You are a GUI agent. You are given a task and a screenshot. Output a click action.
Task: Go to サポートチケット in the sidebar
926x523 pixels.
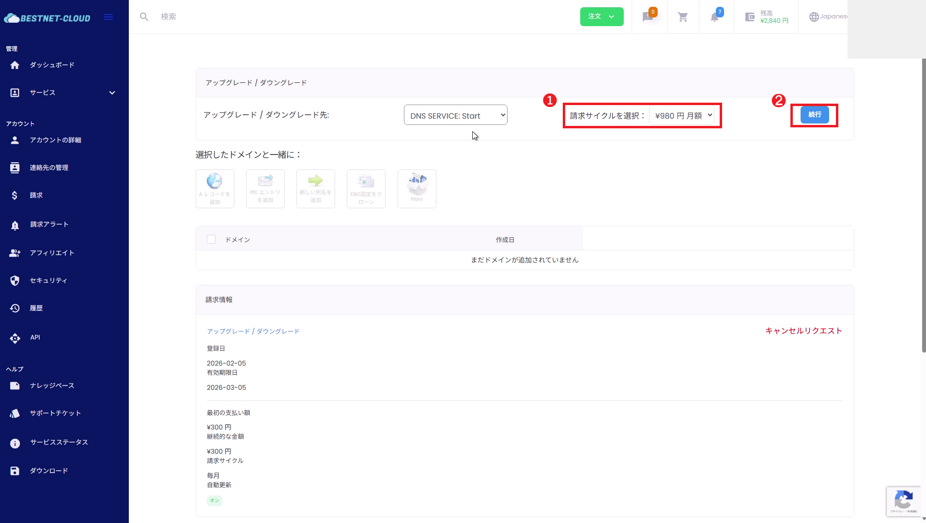(55, 413)
